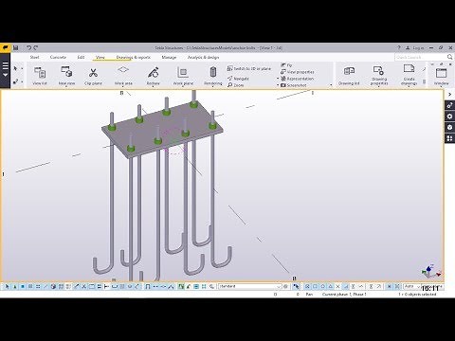The image size is (455, 341).
Task: Click the Redo arrow icon
Action: coord(36,47)
